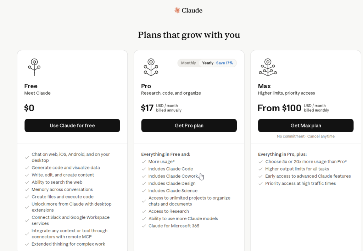The width and height of the screenshot is (363, 251).
Task: Click the Claude wordmark at top
Action: click(x=192, y=10)
